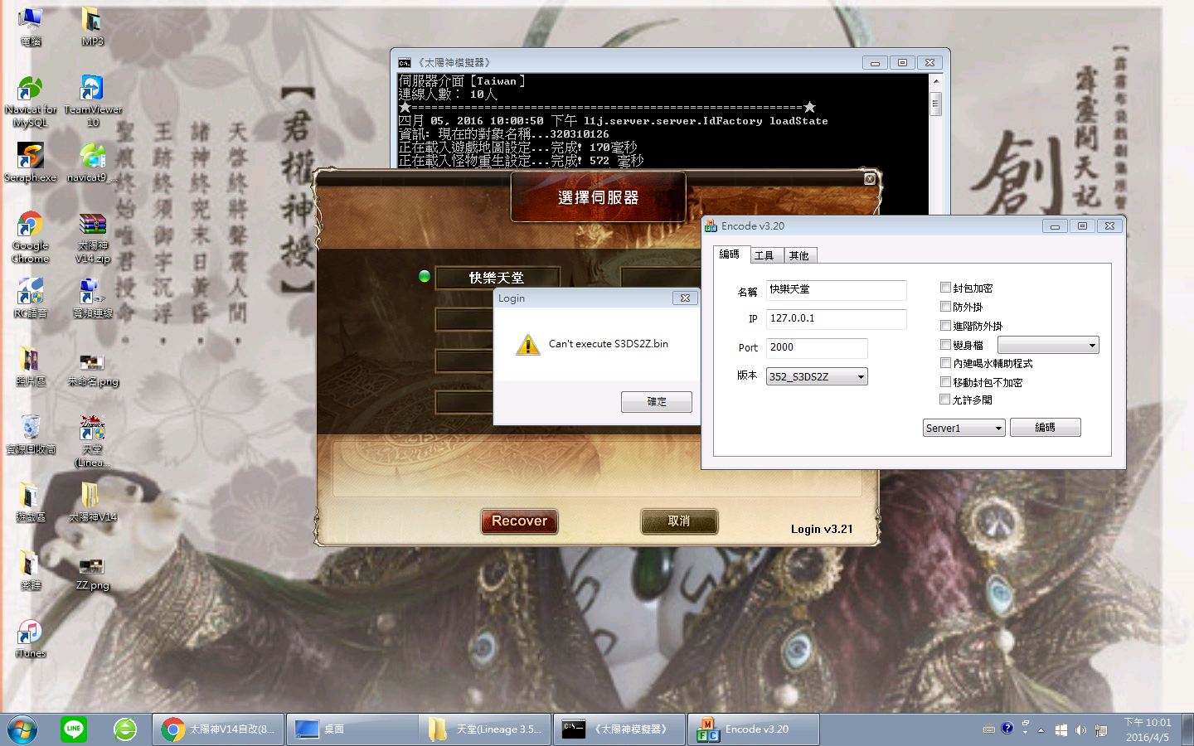Select the 照片區 folder icon
The image size is (1194, 746).
coord(31,366)
